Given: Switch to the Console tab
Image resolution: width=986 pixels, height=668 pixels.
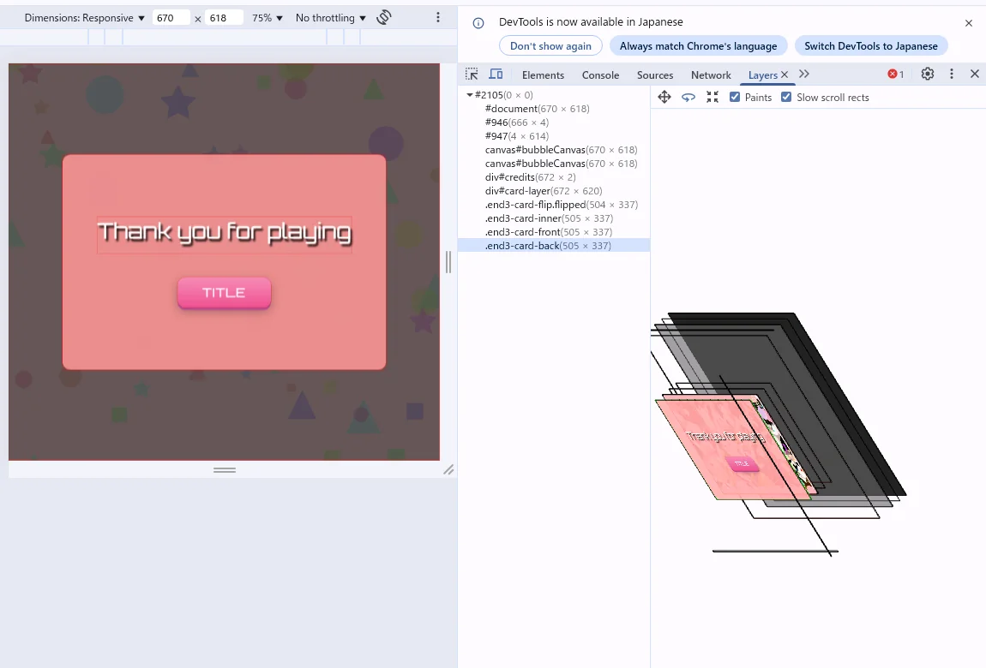Looking at the screenshot, I should [x=600, y=75].
